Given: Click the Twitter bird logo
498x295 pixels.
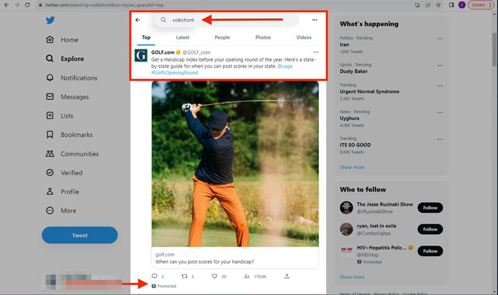Looking at the screenshot, I should coord(50,20).
